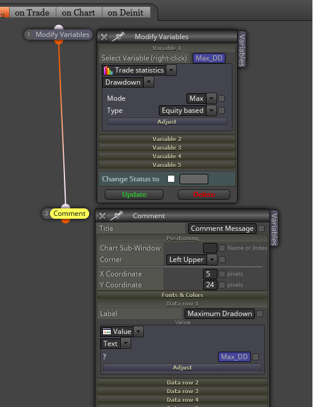313x407 pixels.
Task: Toggle the Label row checkbox
Action: (259, 314)
